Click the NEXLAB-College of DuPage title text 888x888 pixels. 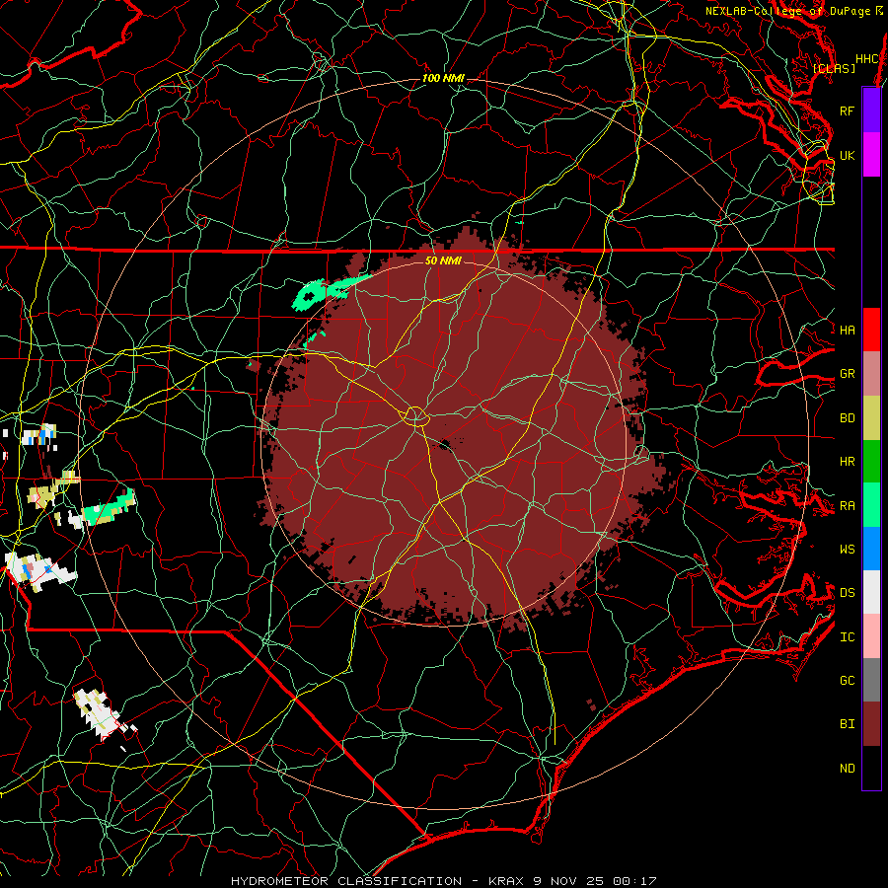coord(787,11)
